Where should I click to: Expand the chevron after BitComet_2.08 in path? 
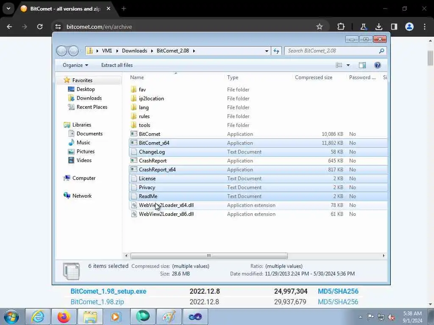194,51
